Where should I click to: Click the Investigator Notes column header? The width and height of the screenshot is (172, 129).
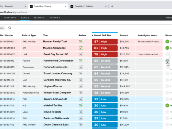tap(147, 35)
